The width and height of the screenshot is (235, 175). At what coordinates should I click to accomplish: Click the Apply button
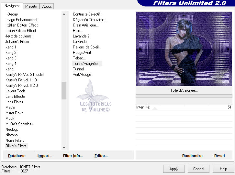[x=174, y=169]
